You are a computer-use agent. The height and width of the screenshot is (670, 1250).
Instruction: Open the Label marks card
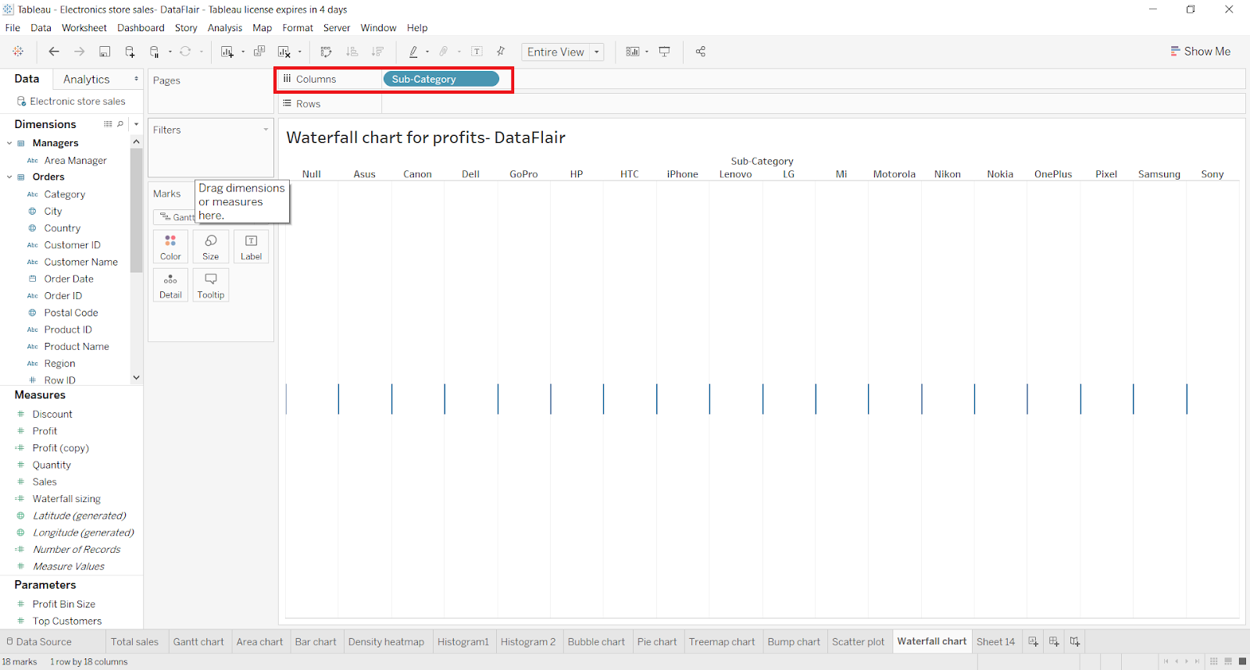point(252,246)
